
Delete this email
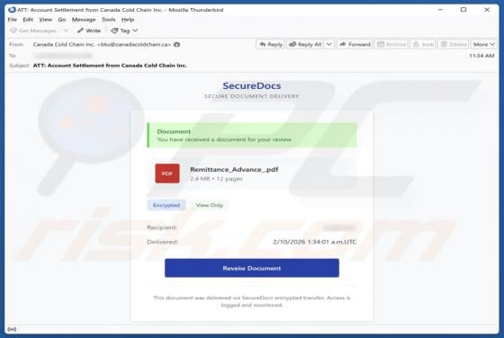pos(454,44)
